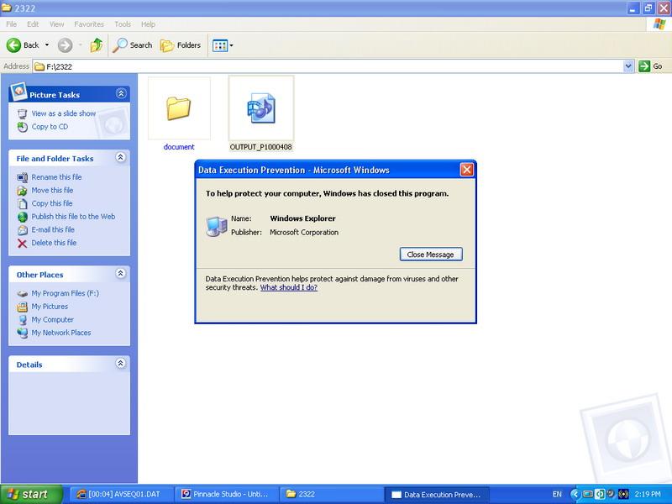Click the Back navigation arrow icon

point(14,45)
